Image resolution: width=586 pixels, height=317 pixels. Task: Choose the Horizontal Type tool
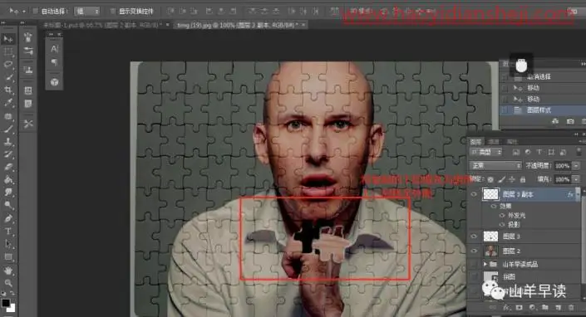pos(7,231)
